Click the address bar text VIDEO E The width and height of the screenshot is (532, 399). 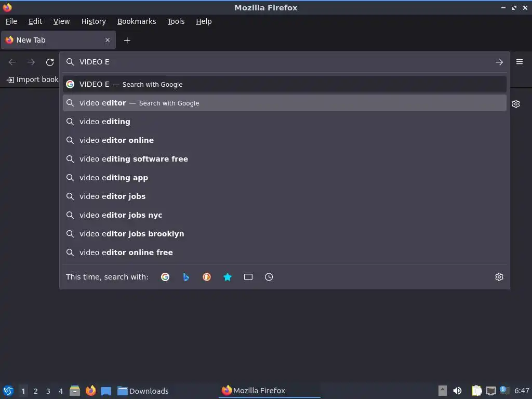pyautogui.click(x=95, y=62)
